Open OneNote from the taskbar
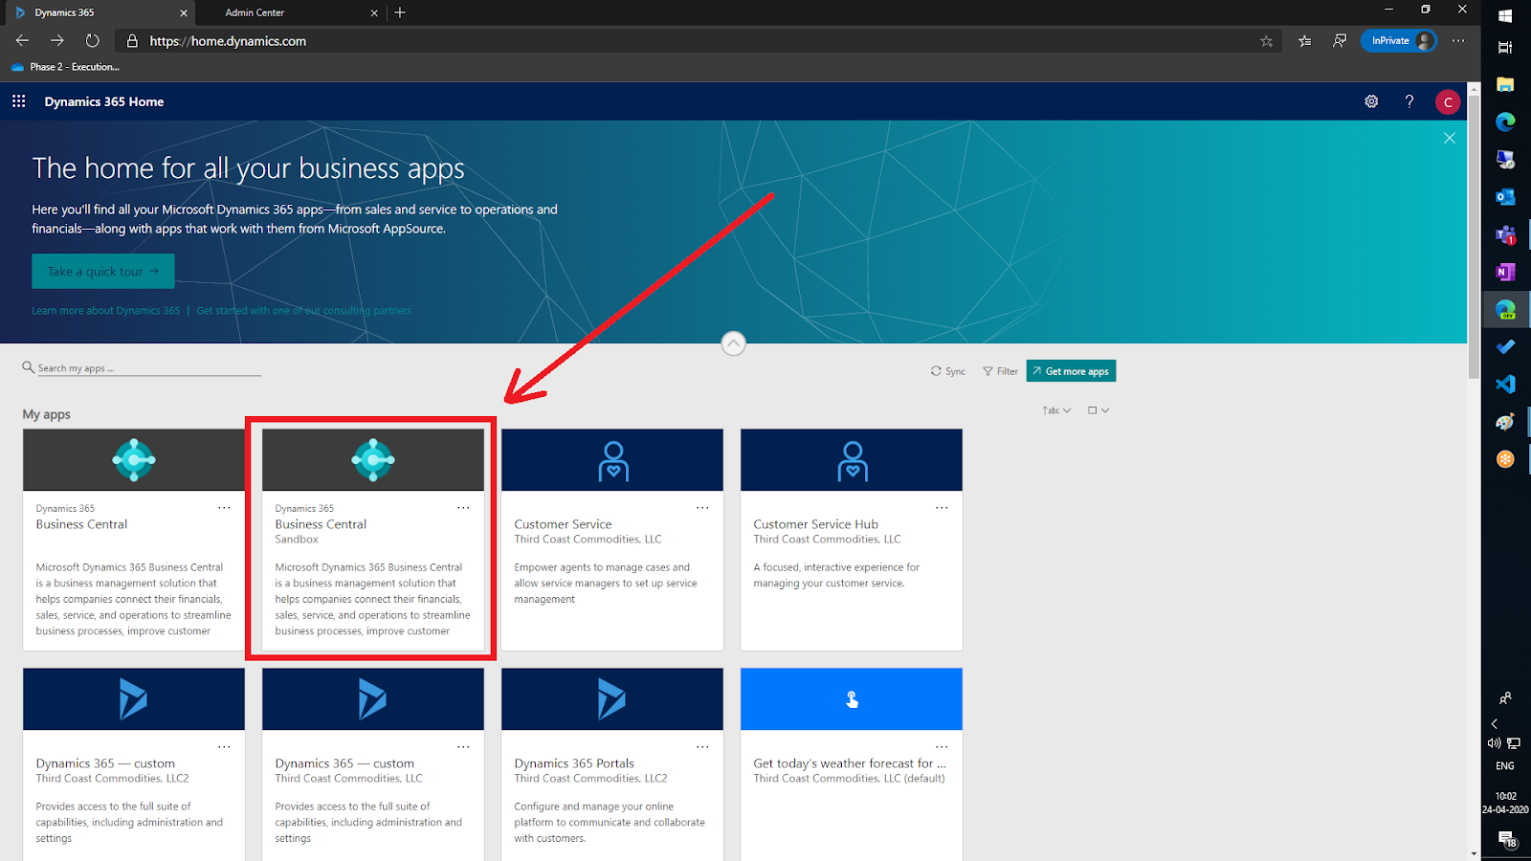The width and height of the screenshot is (1531, 861). coord(1505,272)
